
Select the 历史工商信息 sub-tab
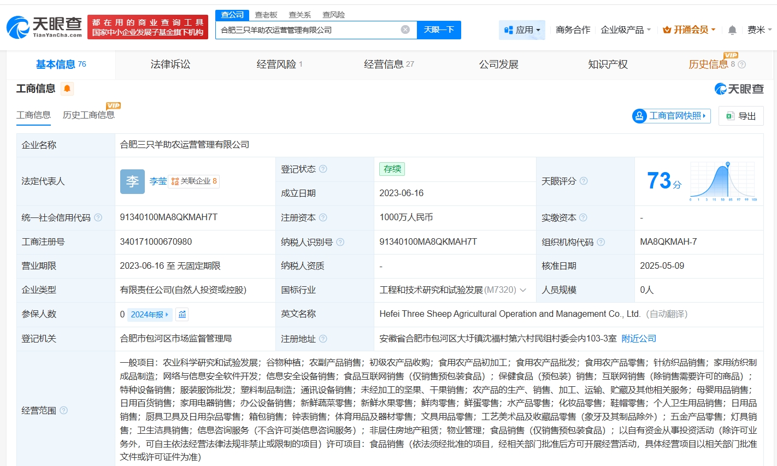89,115
